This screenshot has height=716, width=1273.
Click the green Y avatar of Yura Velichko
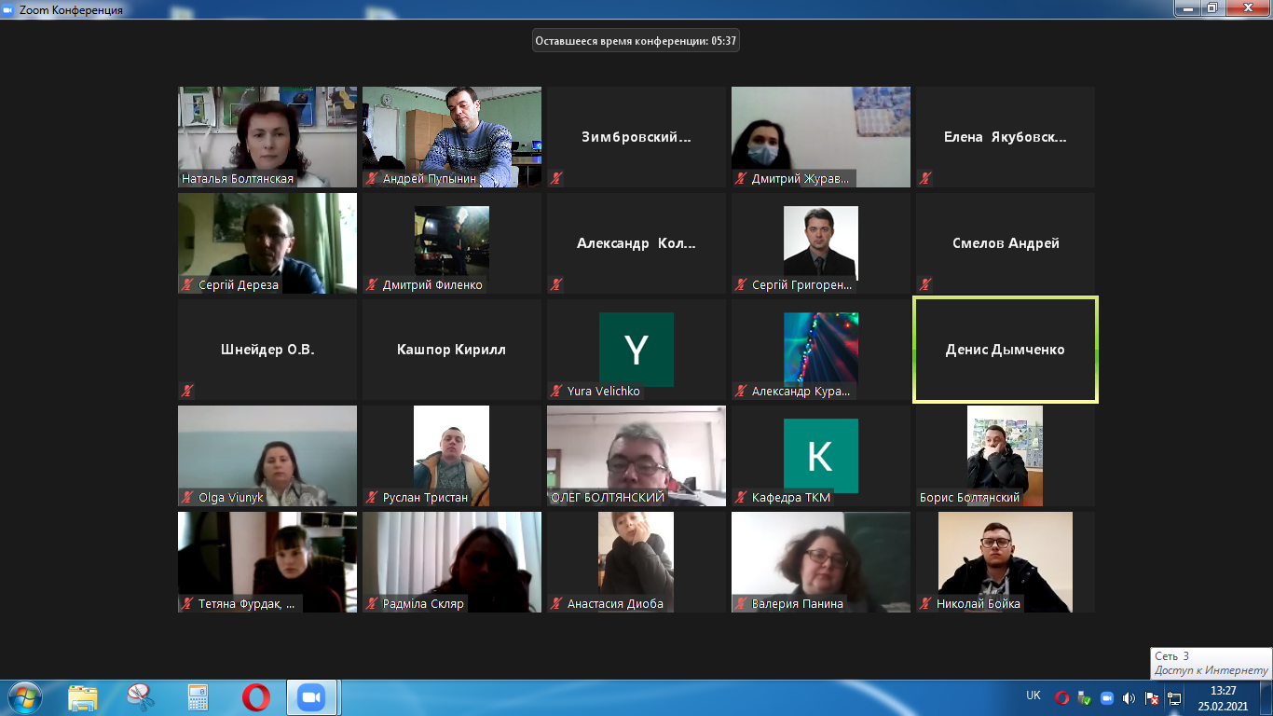click(636, 350)
